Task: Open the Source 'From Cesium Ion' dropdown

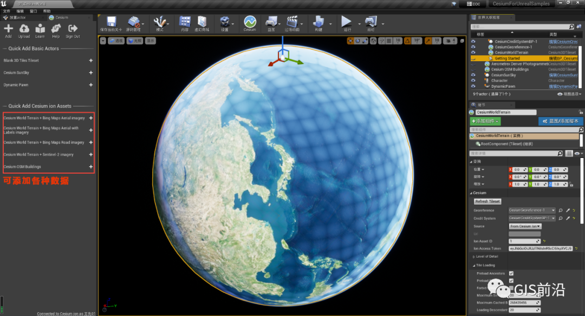Action: [525, 226]
